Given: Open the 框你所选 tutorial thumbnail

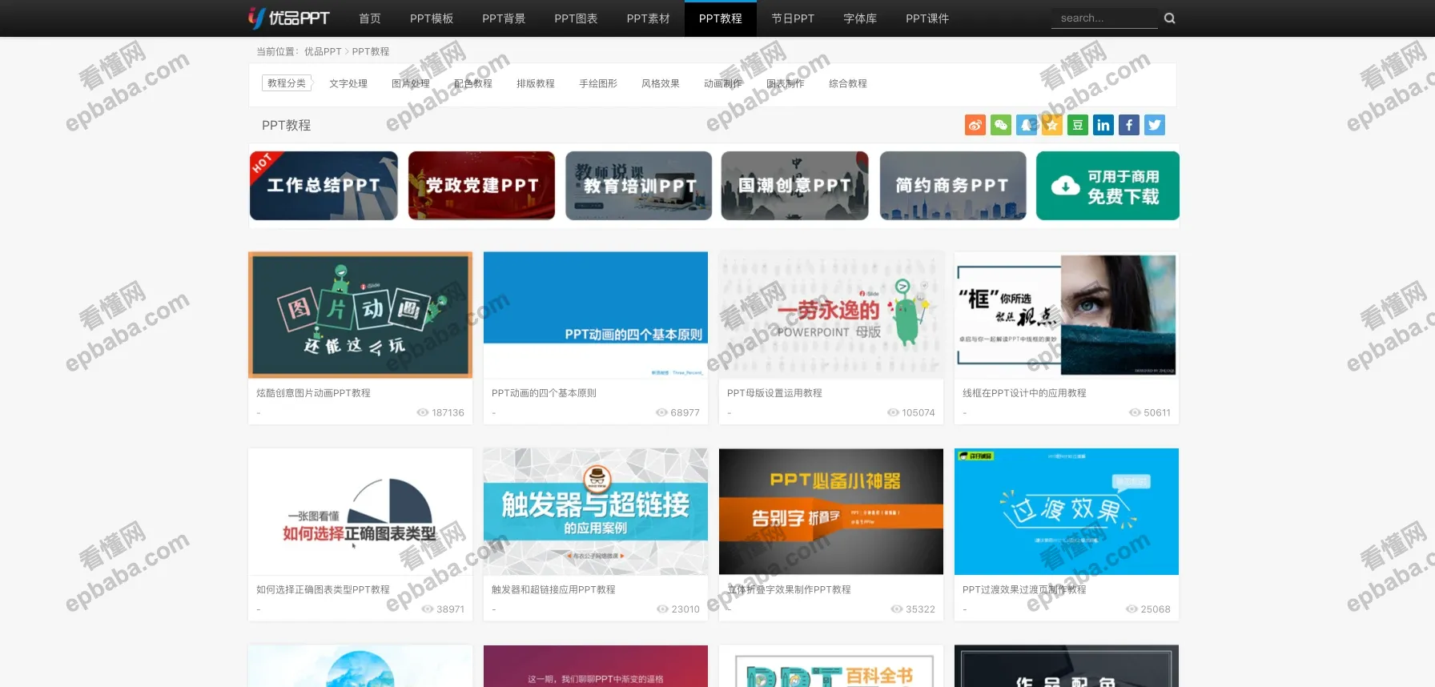Looking at the screenshot, I should [1067, 315].
